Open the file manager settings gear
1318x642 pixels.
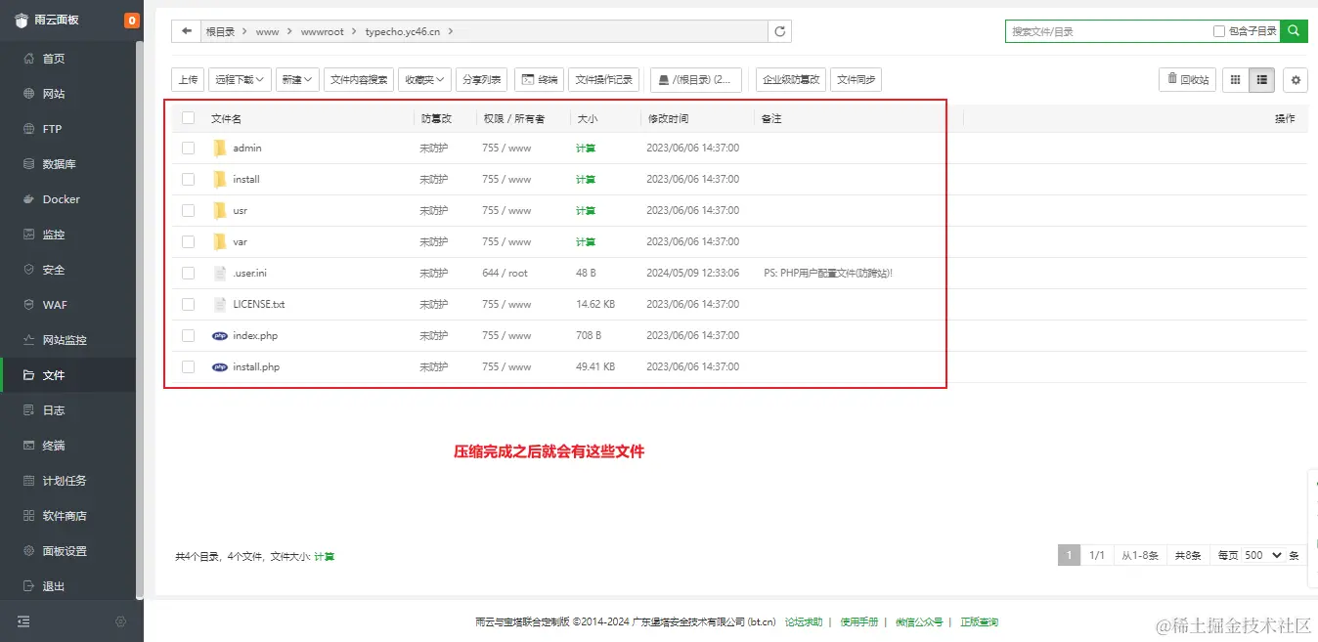(x=1296, y=79)
